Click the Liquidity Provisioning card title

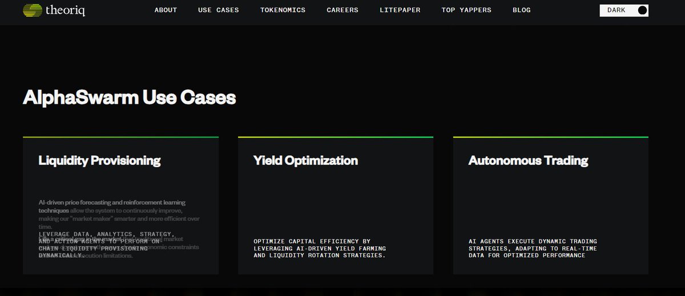point(99,161)
